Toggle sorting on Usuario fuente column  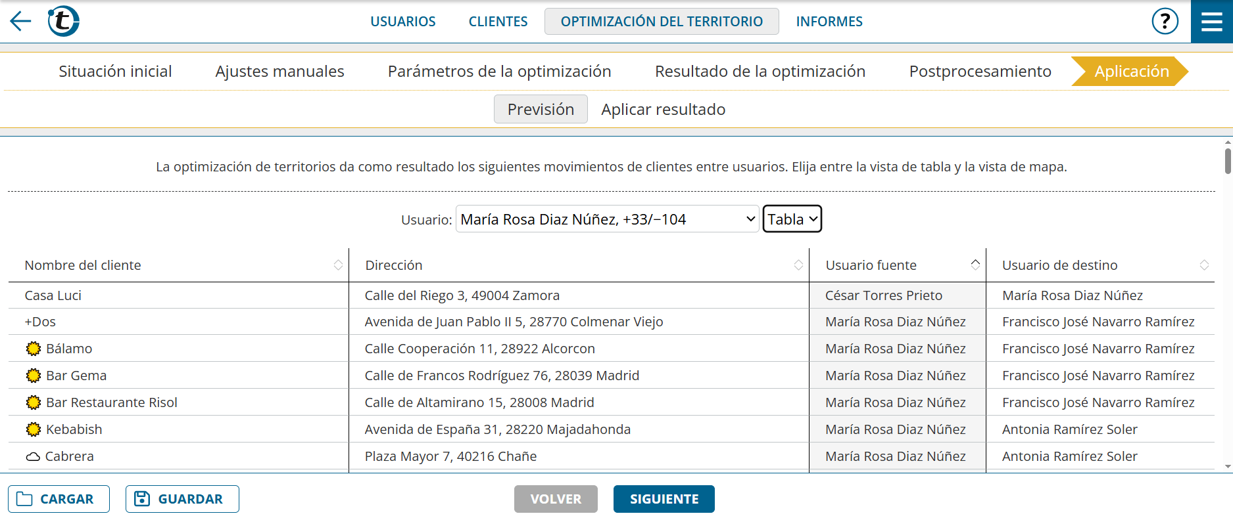[x=975, y=265]
